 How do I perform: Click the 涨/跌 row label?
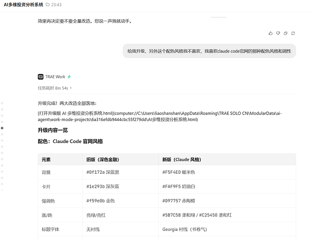pyautogui.click(x=47, y=215)
